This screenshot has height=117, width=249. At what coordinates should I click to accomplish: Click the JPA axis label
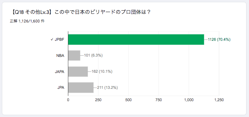[x=61, y=88]
